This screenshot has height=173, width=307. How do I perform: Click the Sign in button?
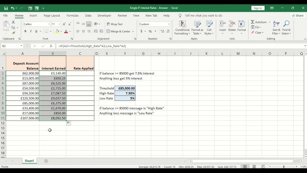[258, 8]
